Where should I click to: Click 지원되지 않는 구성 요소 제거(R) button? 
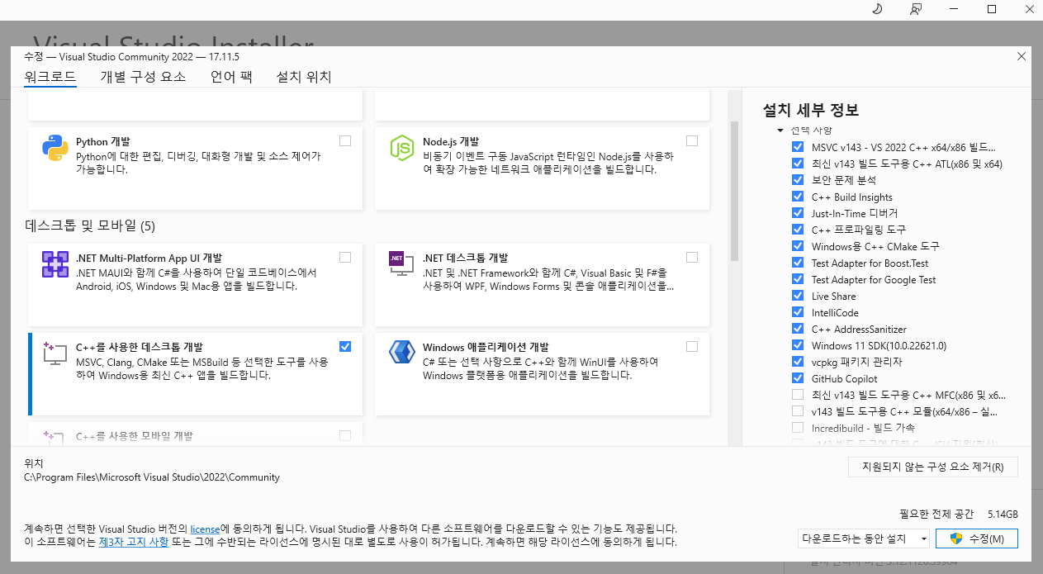(933, 467)
